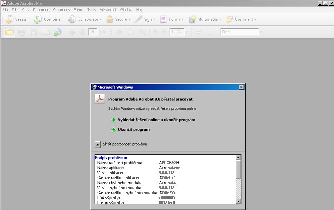Viewport: 334px width, 210px height.
Task: Click the Secure padlock icon
Action: click(x=110, y=19)
